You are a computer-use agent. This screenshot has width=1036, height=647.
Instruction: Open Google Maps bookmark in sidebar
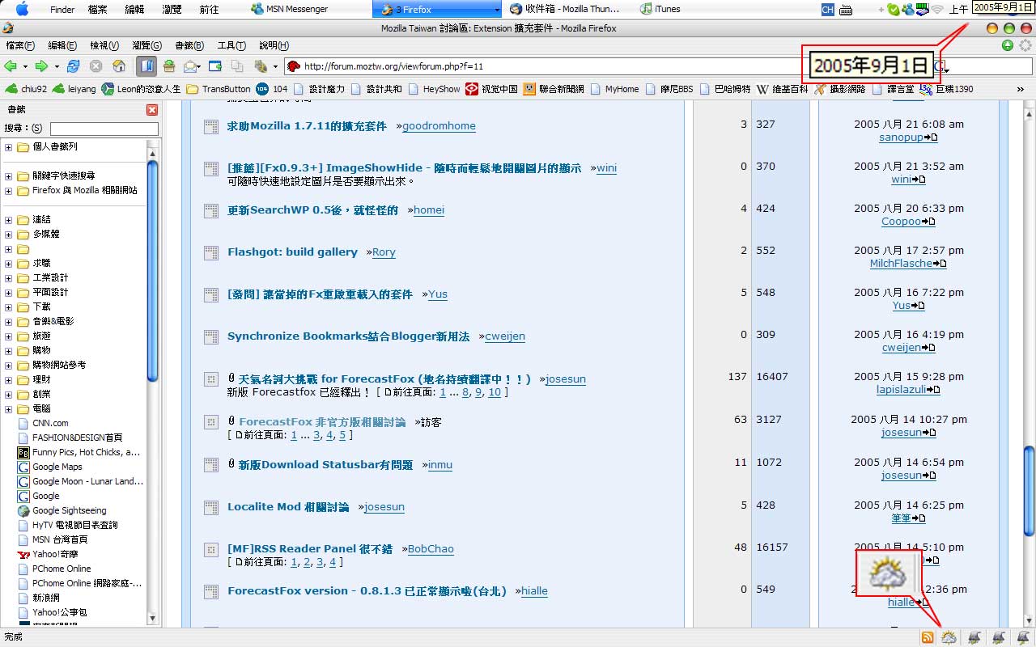click(57, 467)
